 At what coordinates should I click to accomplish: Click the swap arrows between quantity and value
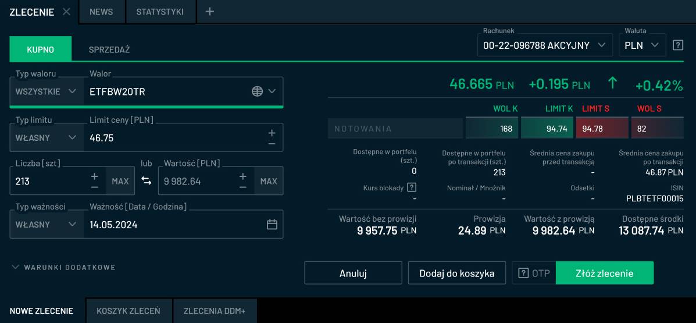point(147,181)
